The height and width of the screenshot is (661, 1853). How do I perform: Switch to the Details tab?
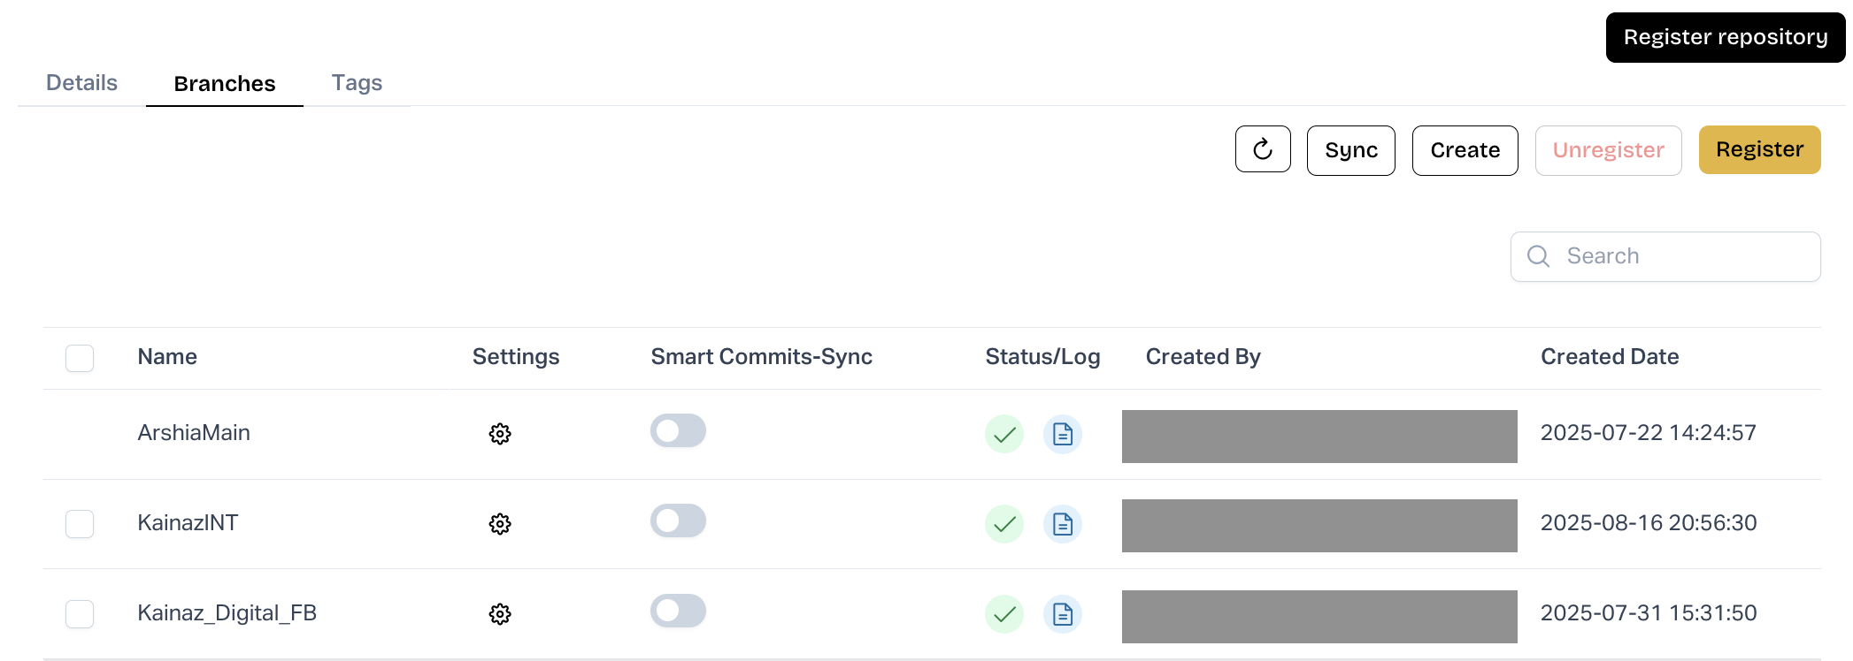point(81,83)
